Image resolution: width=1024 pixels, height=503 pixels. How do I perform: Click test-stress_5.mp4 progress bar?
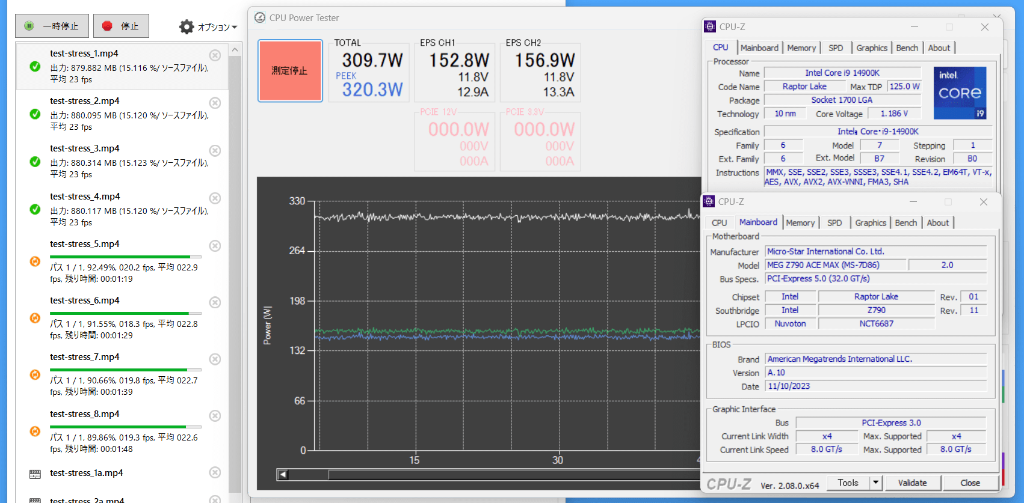point(126,257)
